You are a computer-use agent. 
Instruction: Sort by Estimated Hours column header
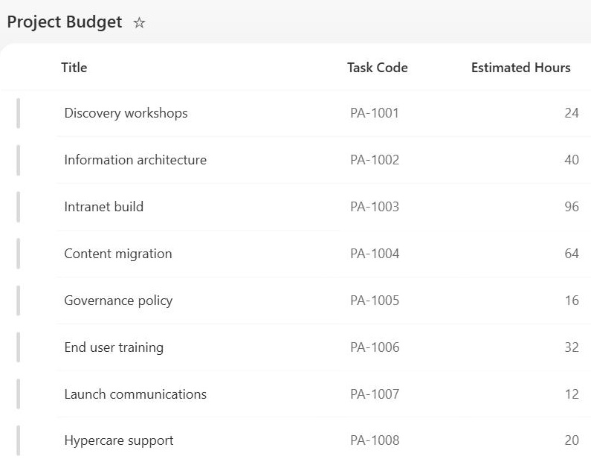pyautogui.click(x=520, y=68)
